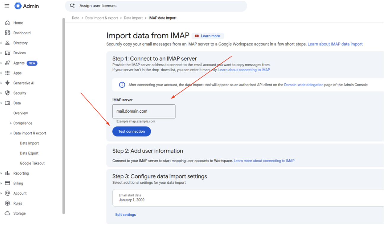Open Billing via its card icon
The image size is (384, 226).
7,183
